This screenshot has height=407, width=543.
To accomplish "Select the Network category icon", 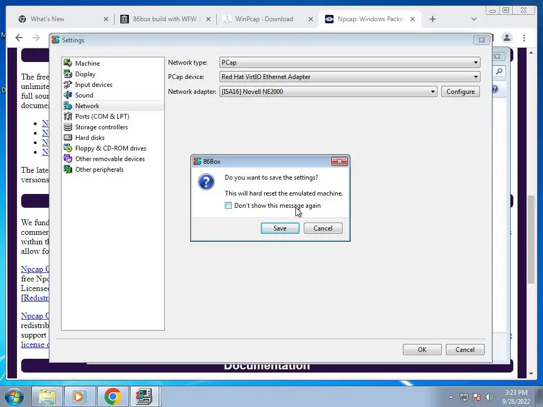I will pos(68,105).
